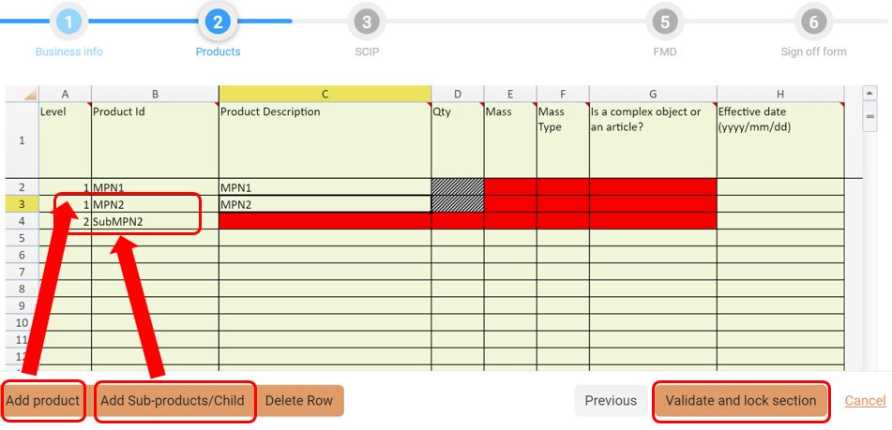
Task: Click the SubMPN2 Product Id cell
Action: 155,221
